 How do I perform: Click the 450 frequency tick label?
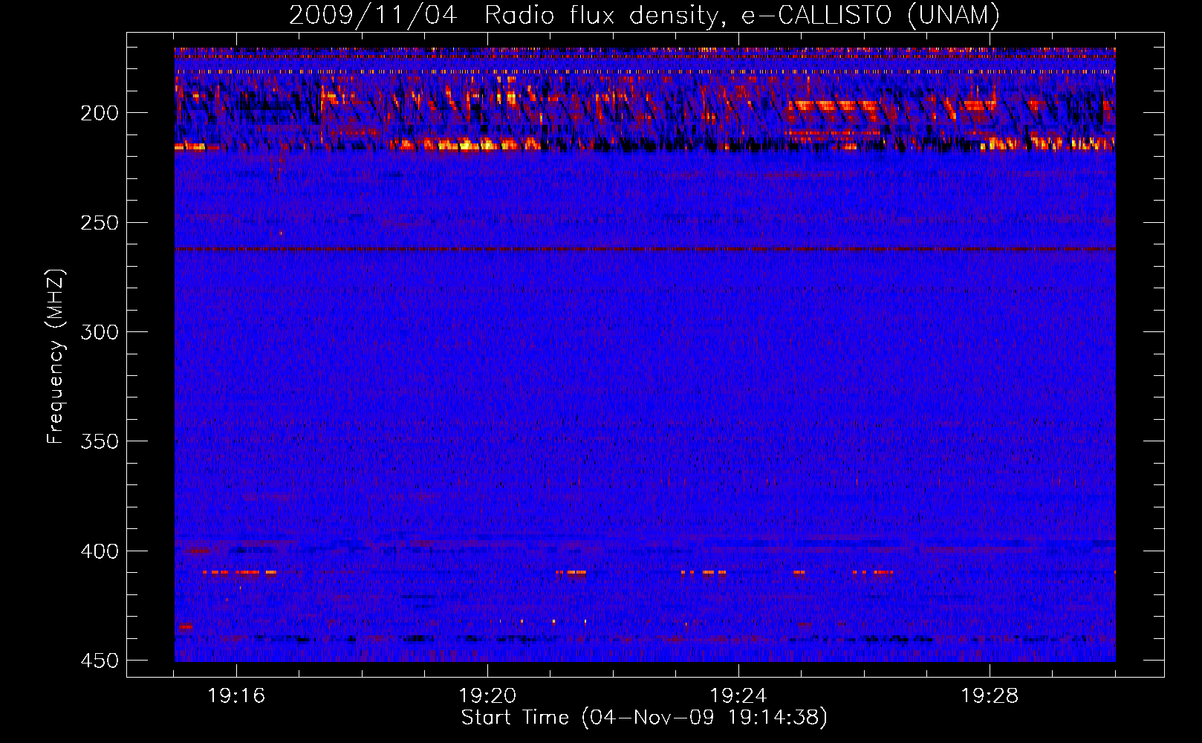pos(100,661)
